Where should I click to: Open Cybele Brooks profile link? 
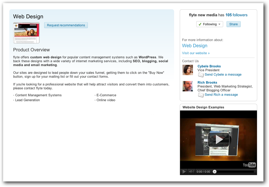[209, 66]
